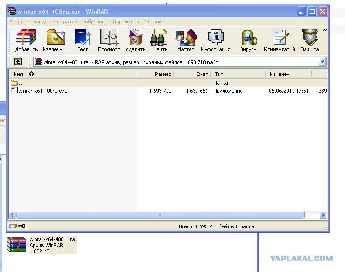The image size is (345, 272).
Task: Open the Файл menu
Action: 16,22
